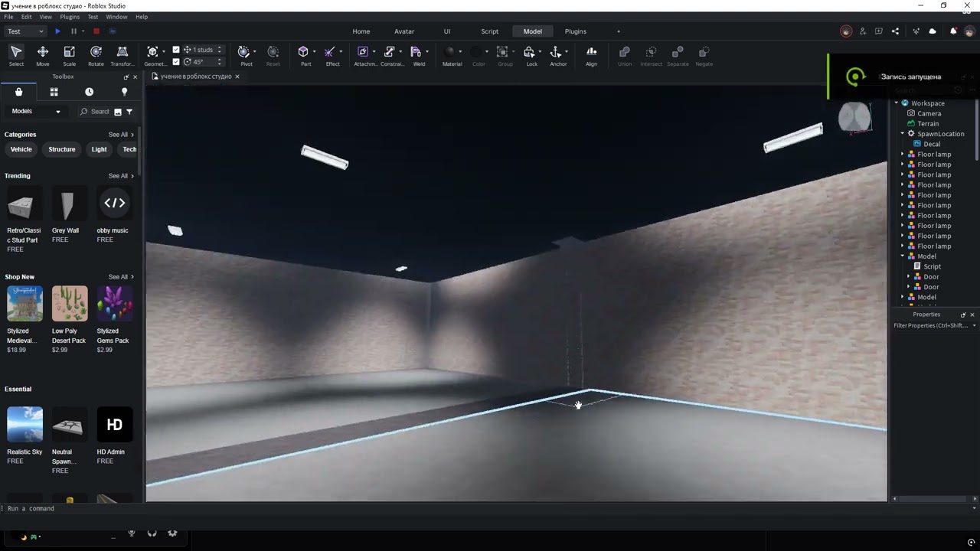980x551 pixels.
Task: Open the Toolbox Recent clock tab
Action: tap(89, 92)
